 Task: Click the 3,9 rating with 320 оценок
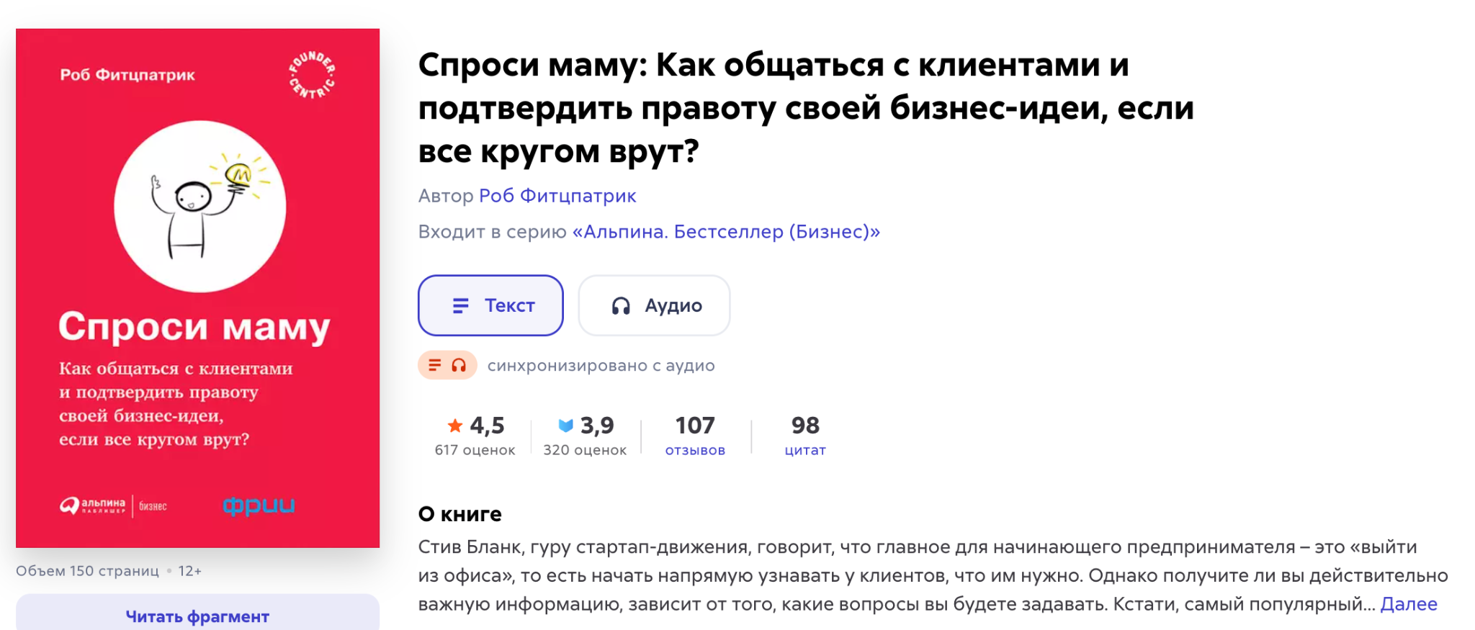pos(585,436)
